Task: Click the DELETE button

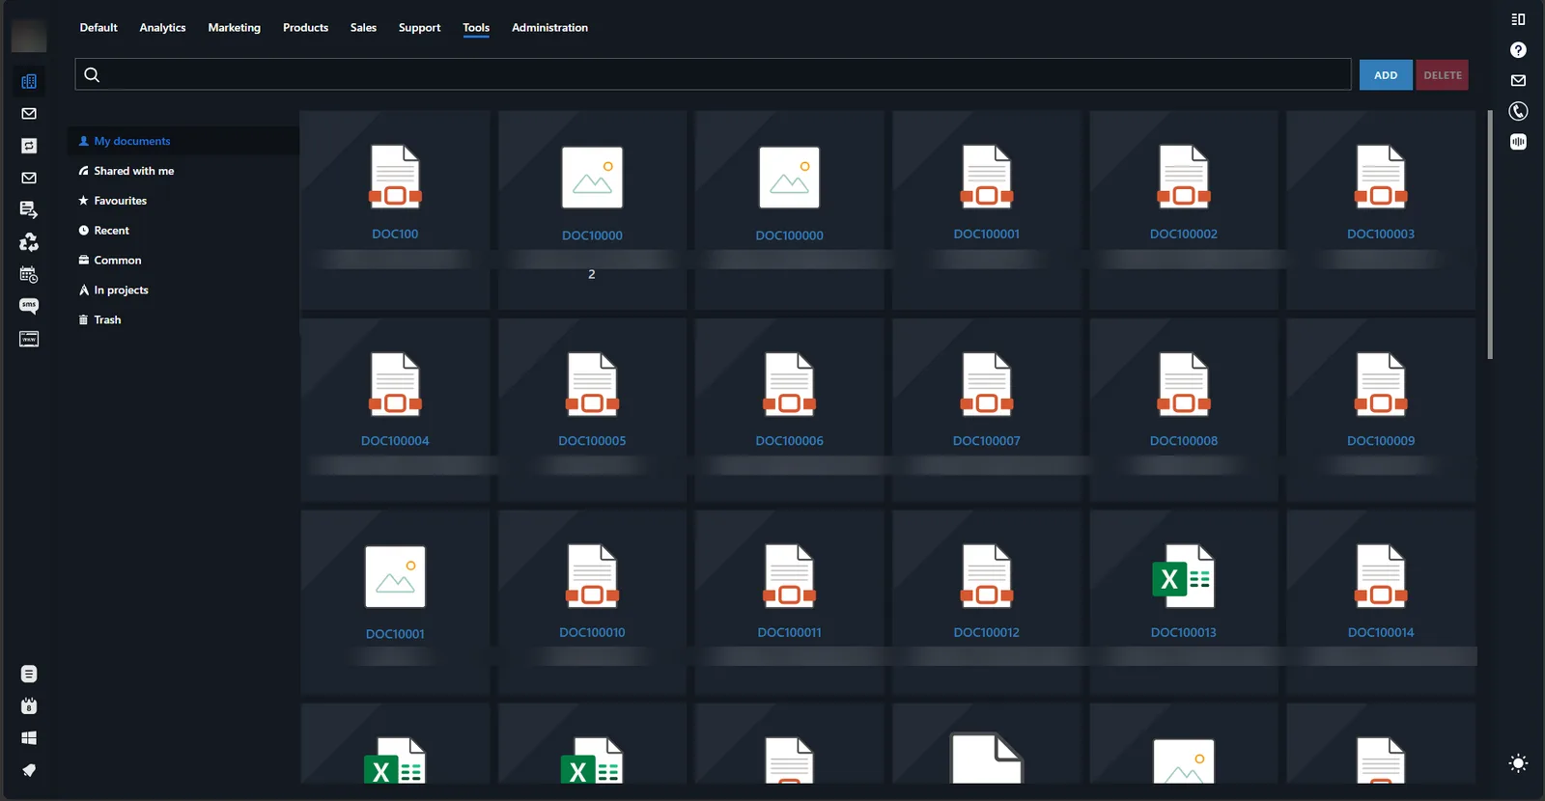Action: tap(1443, 75)
